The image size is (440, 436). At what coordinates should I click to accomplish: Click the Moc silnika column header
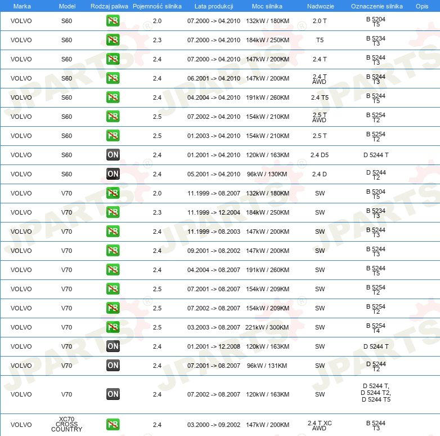pyautogui.click(x=267, y=6)
